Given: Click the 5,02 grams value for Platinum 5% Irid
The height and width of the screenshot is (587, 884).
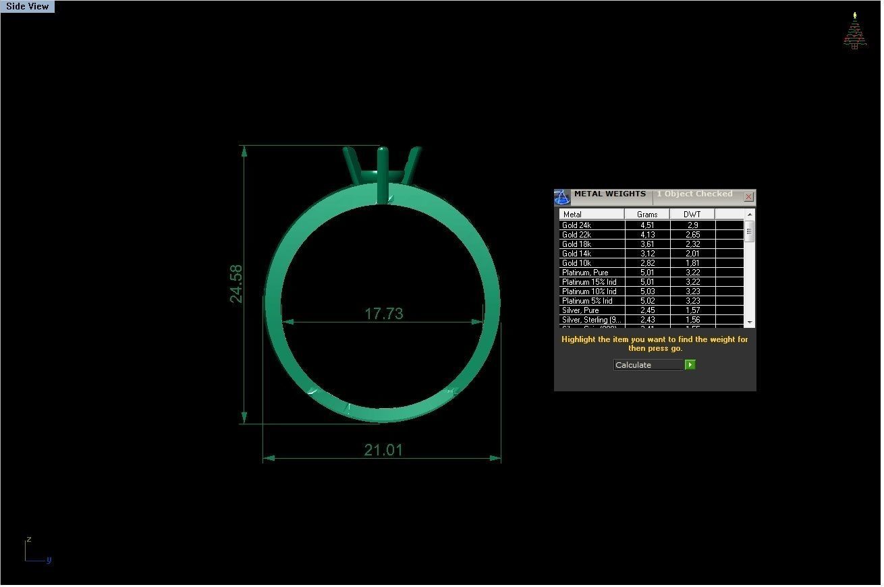Looking at the screenshot, I should tap(647, 301).
